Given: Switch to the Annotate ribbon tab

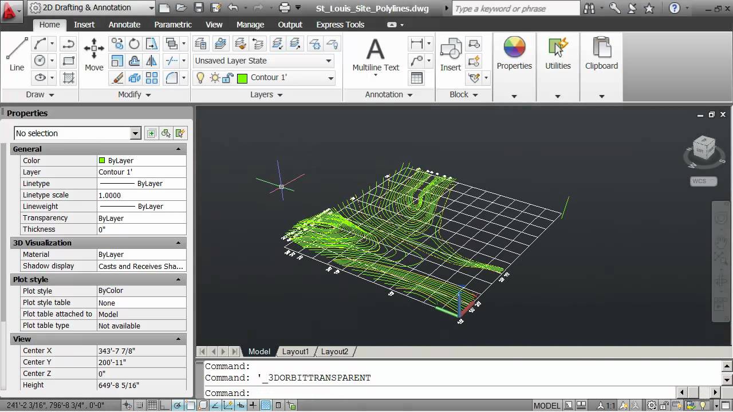Looking at the screenshot, I should pyautogui.click(x=124, y=25).
